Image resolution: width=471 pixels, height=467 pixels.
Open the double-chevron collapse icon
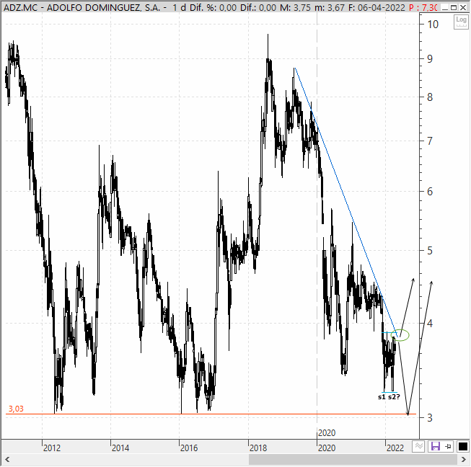pyautogui.click(x=418, y=446)
